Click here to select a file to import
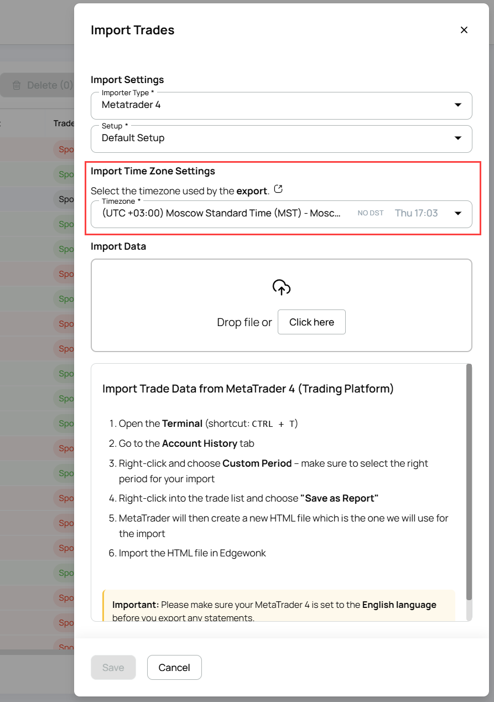 click(311, 322)
